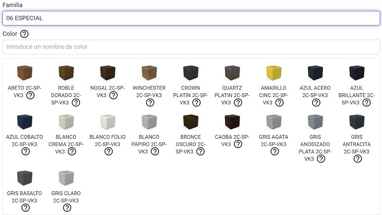The width and height of the screenshot is (382, 215).
Task: Select the ROBLE DORADO wood swatch
Action: click(x=66, y=73)
